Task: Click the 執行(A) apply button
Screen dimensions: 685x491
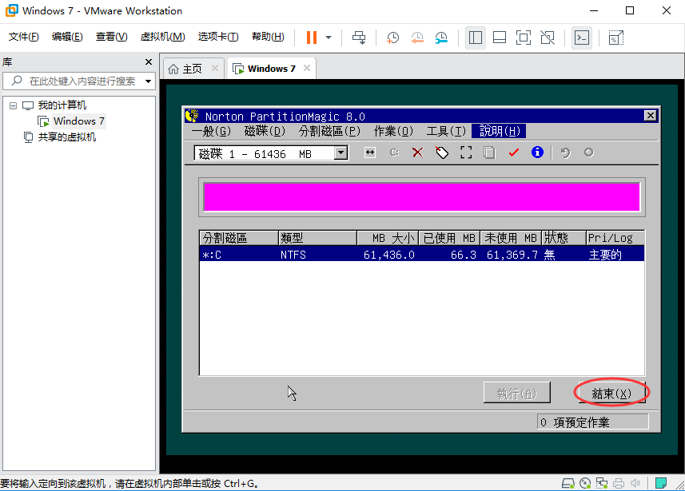Action: point(517,393)
